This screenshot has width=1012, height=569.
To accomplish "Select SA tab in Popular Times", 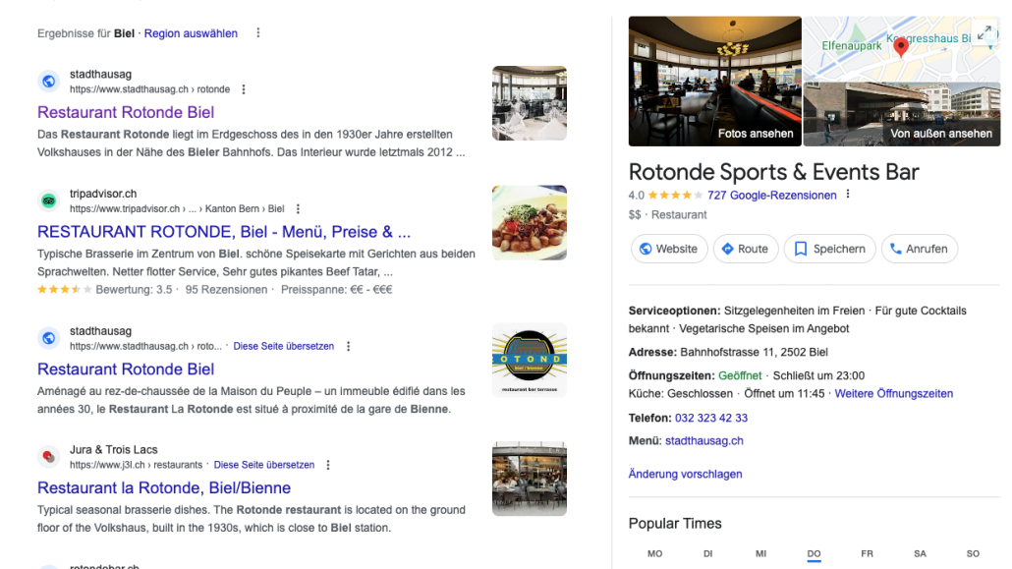I will click(920, 554).
